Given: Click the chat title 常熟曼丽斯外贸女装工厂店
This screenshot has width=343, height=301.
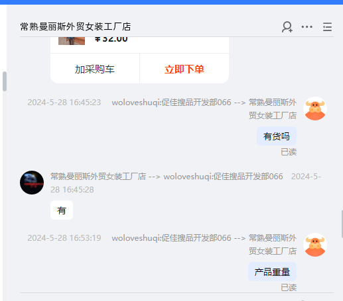Looking at the screenshot, I should (x=76, y=26).
